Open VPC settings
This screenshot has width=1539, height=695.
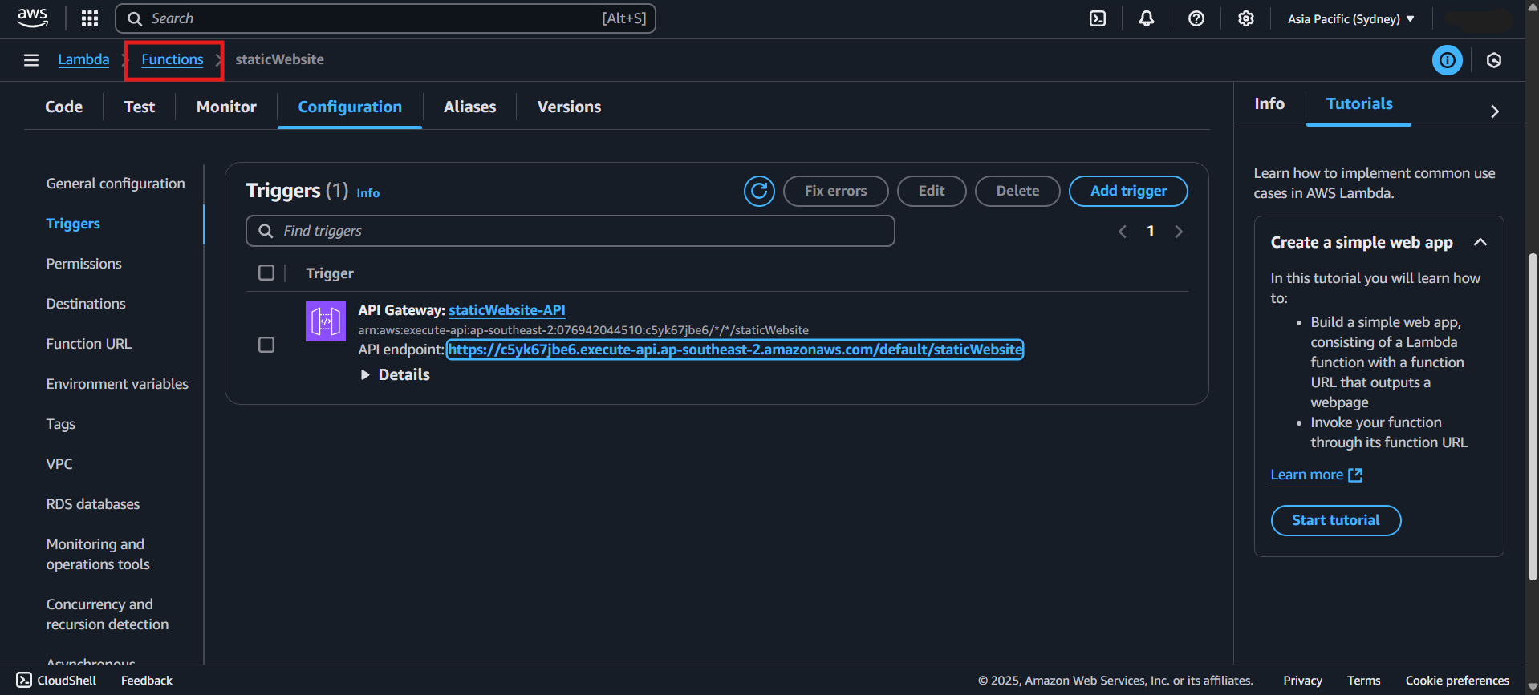59,464
